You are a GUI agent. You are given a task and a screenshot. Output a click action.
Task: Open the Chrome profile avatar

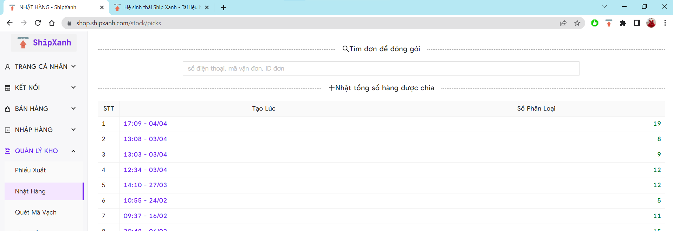[x=651, y=23]
